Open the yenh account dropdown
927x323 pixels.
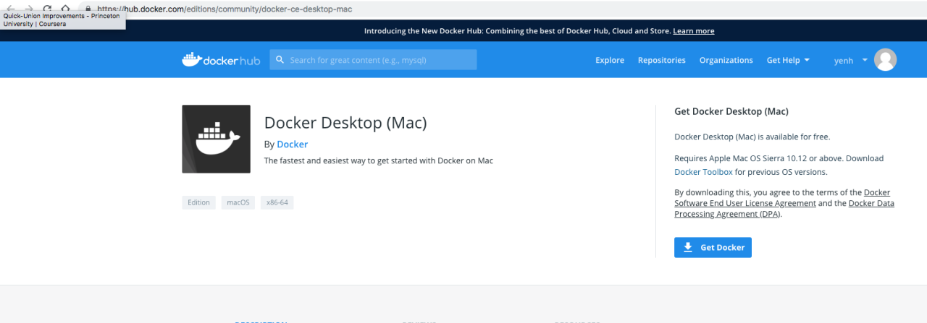(x=851, y=60)
